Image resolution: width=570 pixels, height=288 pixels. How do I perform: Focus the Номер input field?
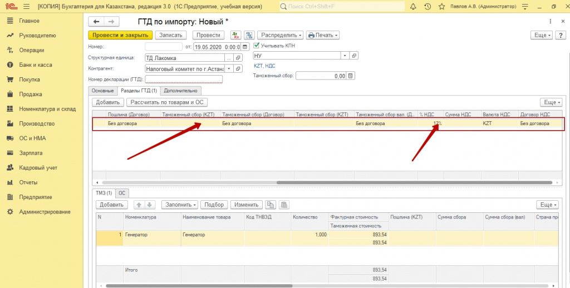[164, 47]
